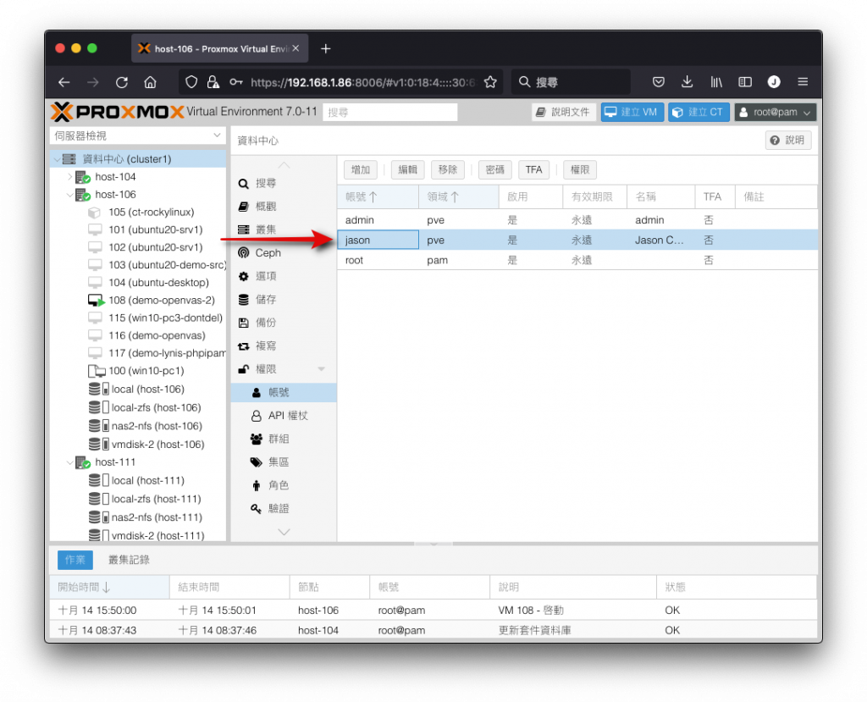Open the root@pam user menu
This screenshot has height=702, width=867.
point(776,113)
